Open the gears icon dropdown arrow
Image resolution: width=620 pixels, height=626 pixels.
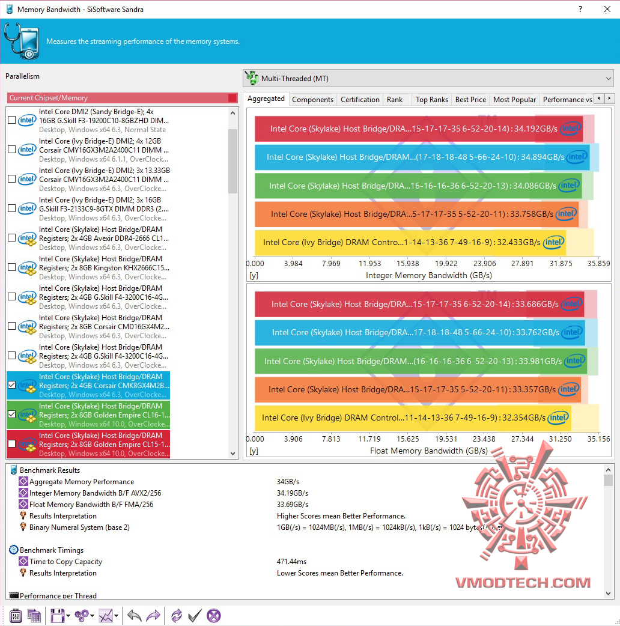93,616
